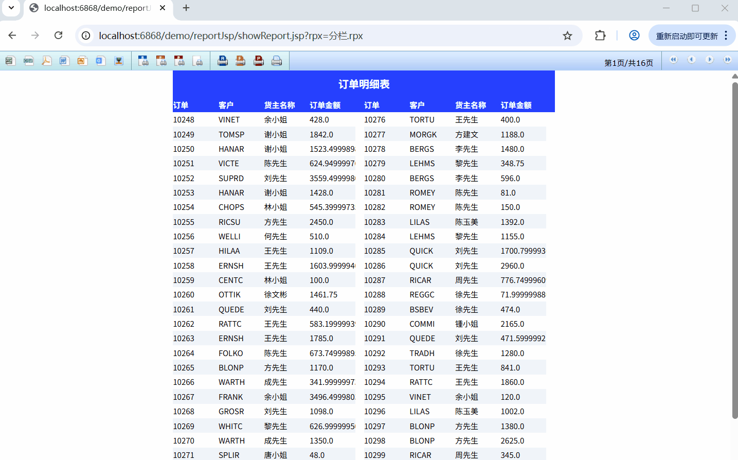The image size is (738, 460).
Task: Click the blue 'A' printer icon
Action: point(223,61)
